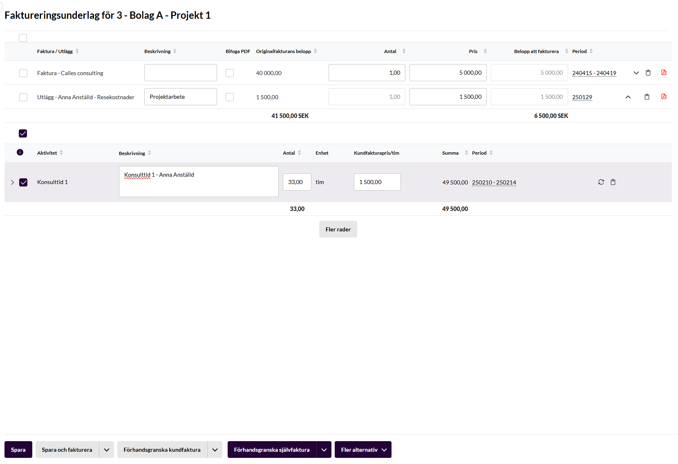Edit Konsulttid 1 - Anna Anställd description
Viewport: 678px width, 464px height.
pos(199,182)
